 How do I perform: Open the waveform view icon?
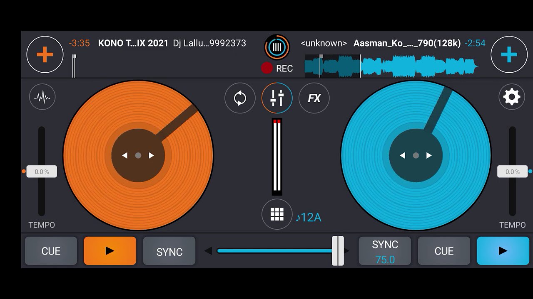pyautogui.click(x=42, y=97)
